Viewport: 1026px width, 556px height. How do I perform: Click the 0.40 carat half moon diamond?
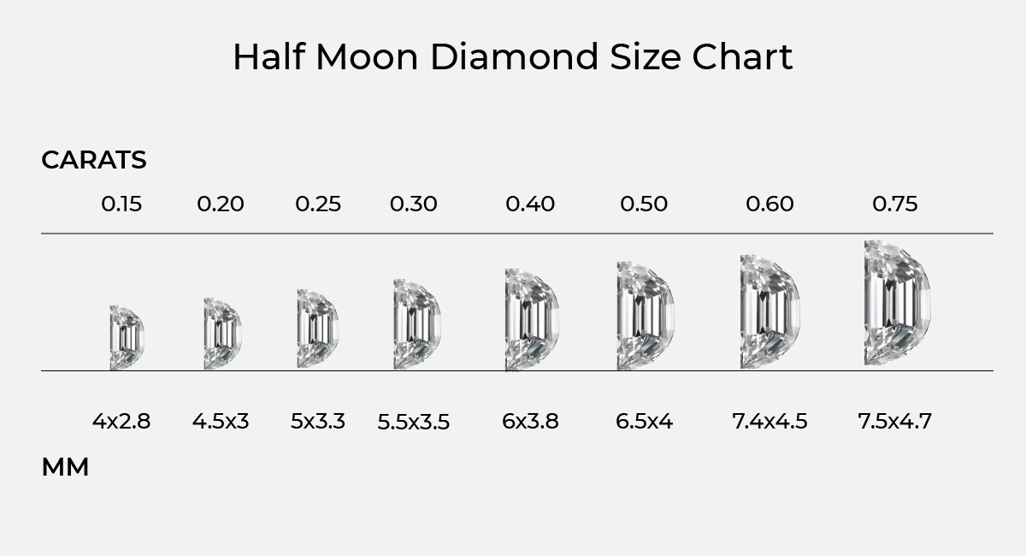click(531, 319)
